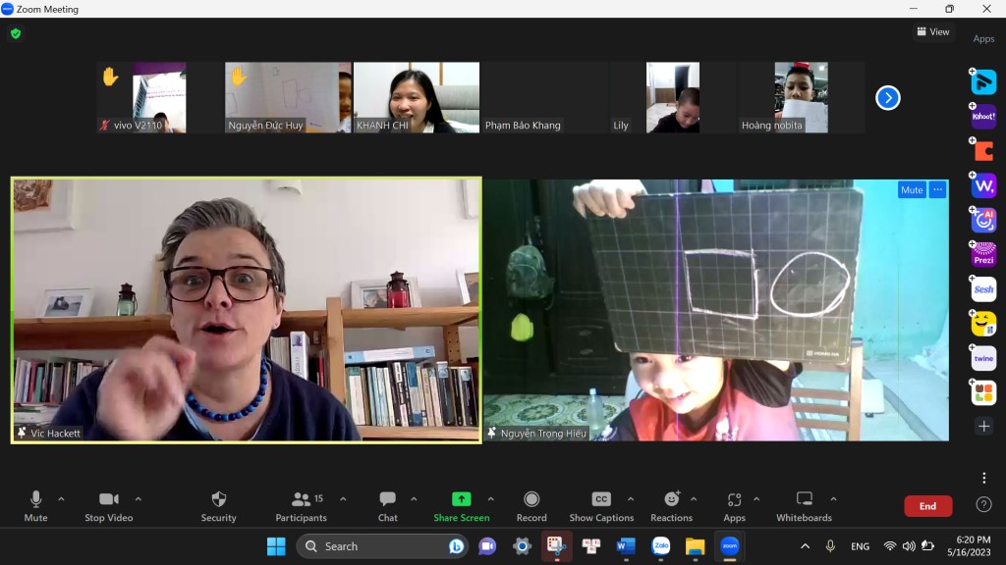
Task: Toggle Stop Video camera button
Action: [x=108, y=505]
